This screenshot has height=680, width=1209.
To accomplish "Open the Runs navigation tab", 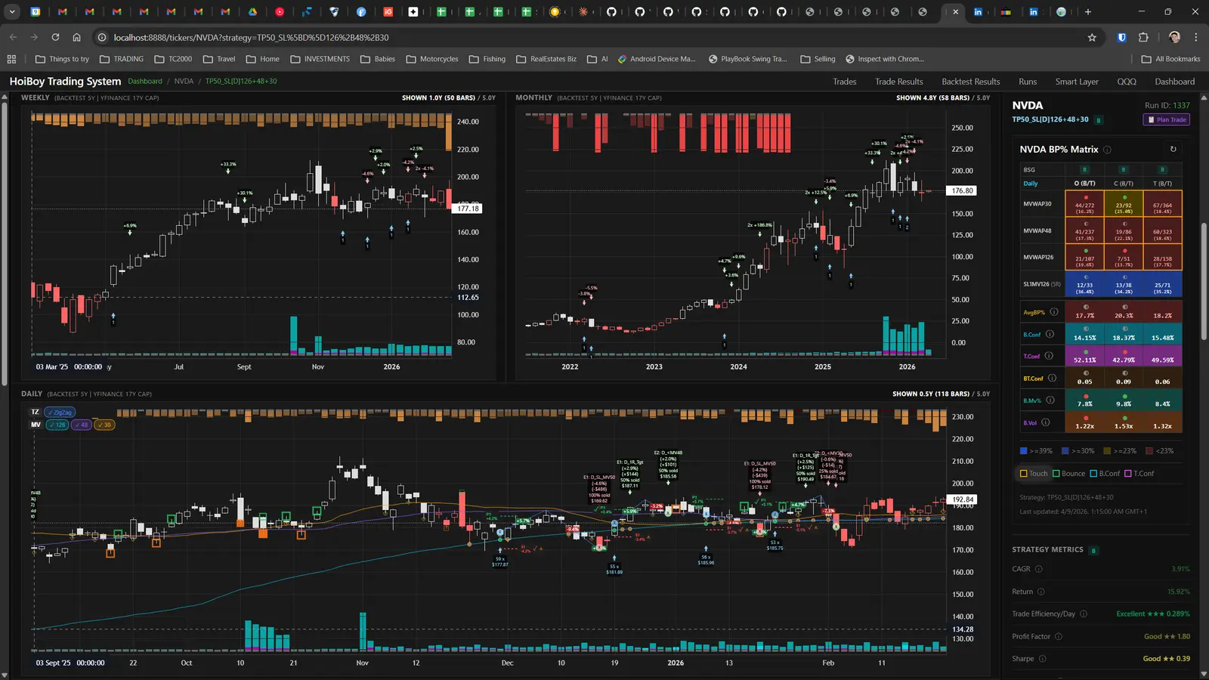I will pyautogui.click(x=1028, y=82).
